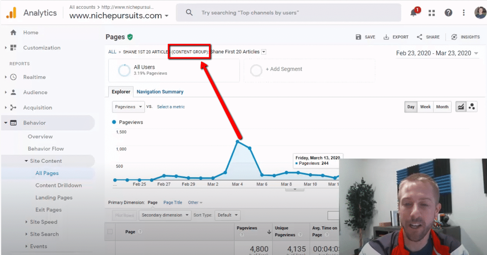Click Select a metric link
This screenshot has width=487, height=255.
coord(171,107)
